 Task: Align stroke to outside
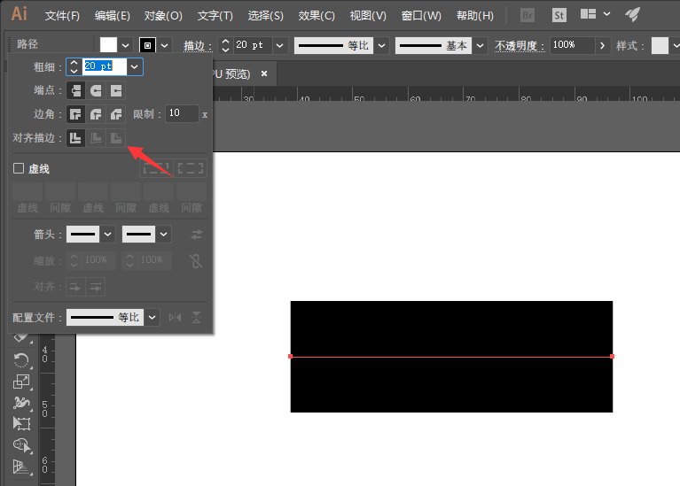116,138
